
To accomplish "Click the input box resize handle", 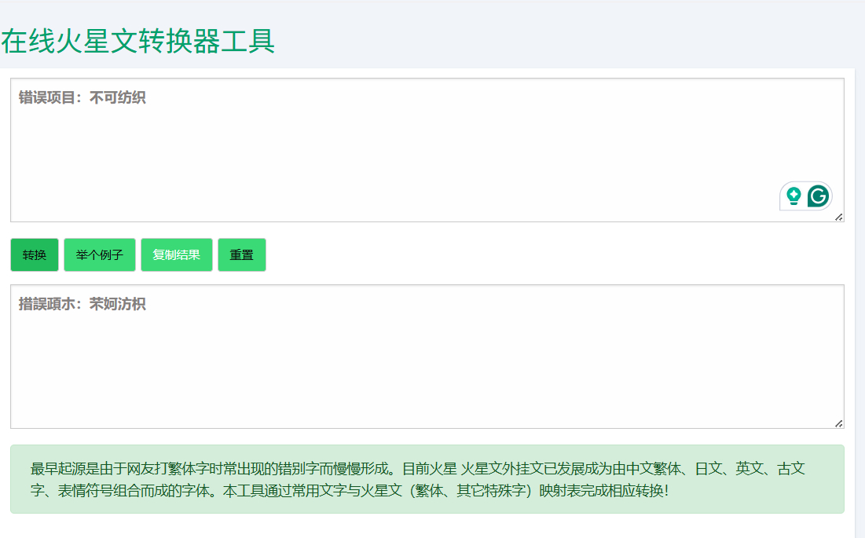I will (838, 217).
